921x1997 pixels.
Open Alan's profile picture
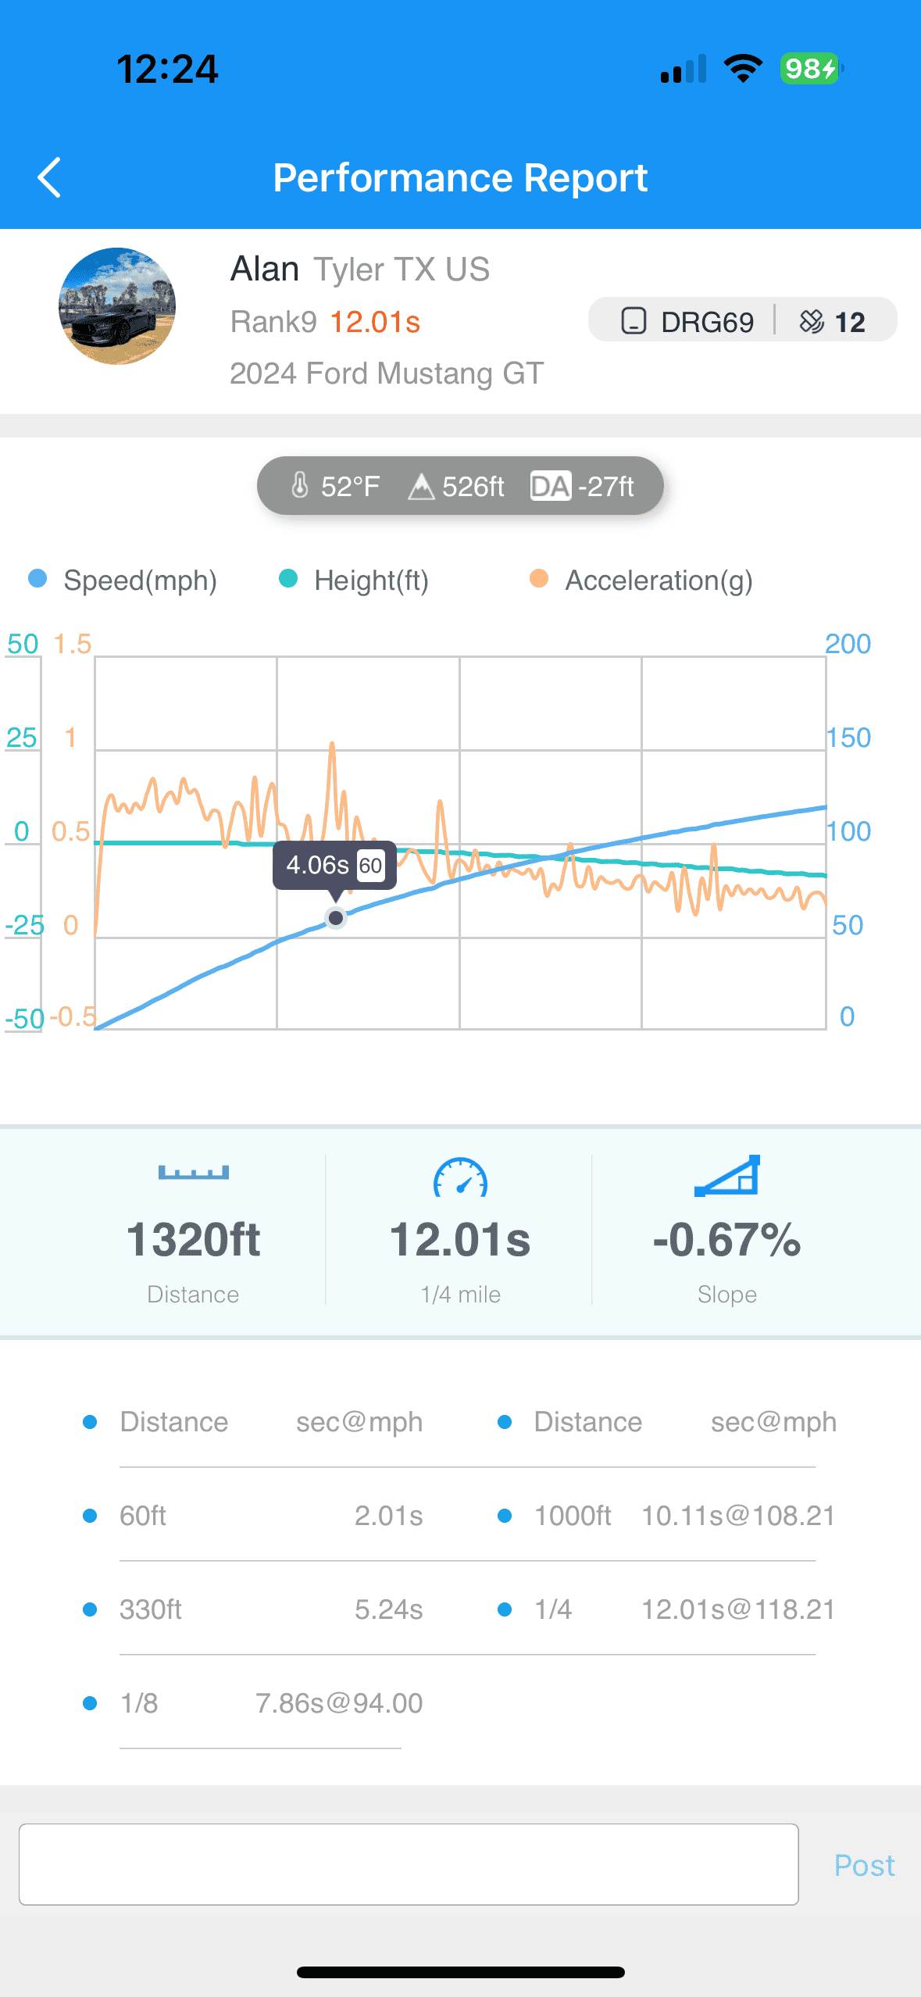click(x=117, y=306)
